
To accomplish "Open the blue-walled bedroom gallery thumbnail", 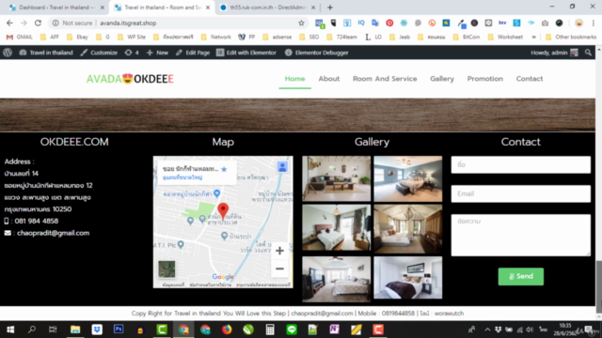I will [407, 178].
